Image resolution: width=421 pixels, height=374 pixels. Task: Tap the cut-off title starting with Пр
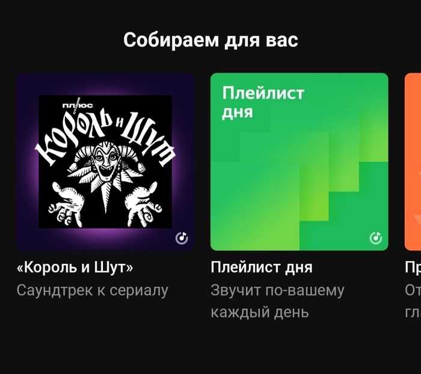(x=413, y=268)
